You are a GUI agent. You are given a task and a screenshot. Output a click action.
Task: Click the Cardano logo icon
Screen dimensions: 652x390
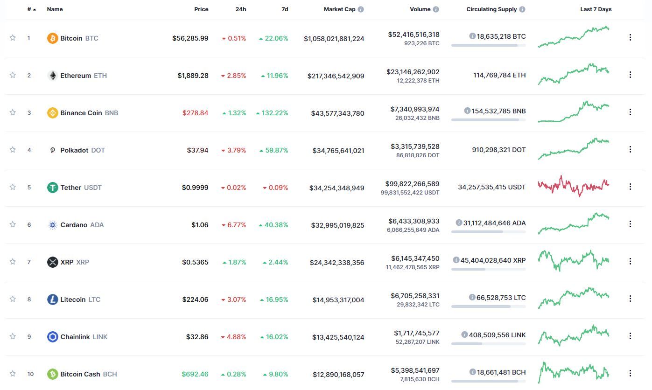[53, 225]
